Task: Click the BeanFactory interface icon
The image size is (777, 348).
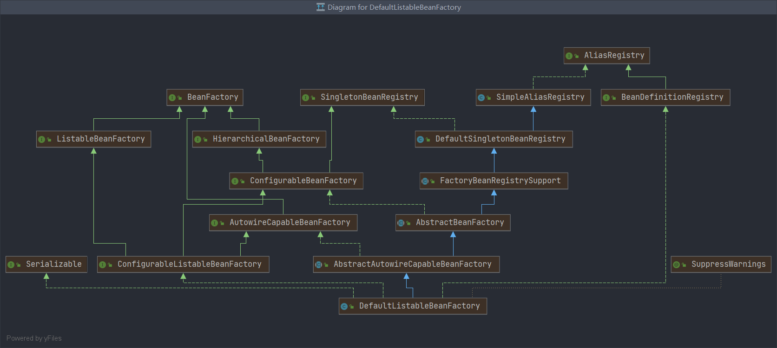Action: click(x=172, y=98)
